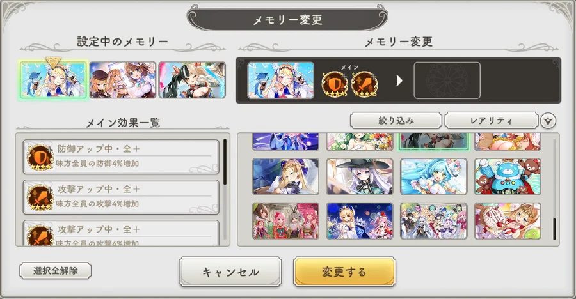Click the memory grid scrollbar thumb
Viewport: 576px width, 299px height.
tap(554, 229)
